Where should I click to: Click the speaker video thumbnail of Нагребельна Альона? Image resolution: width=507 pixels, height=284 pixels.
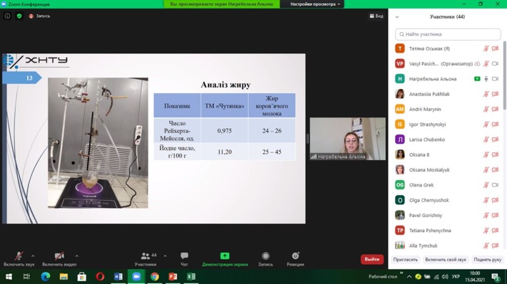tap(347, 139)
